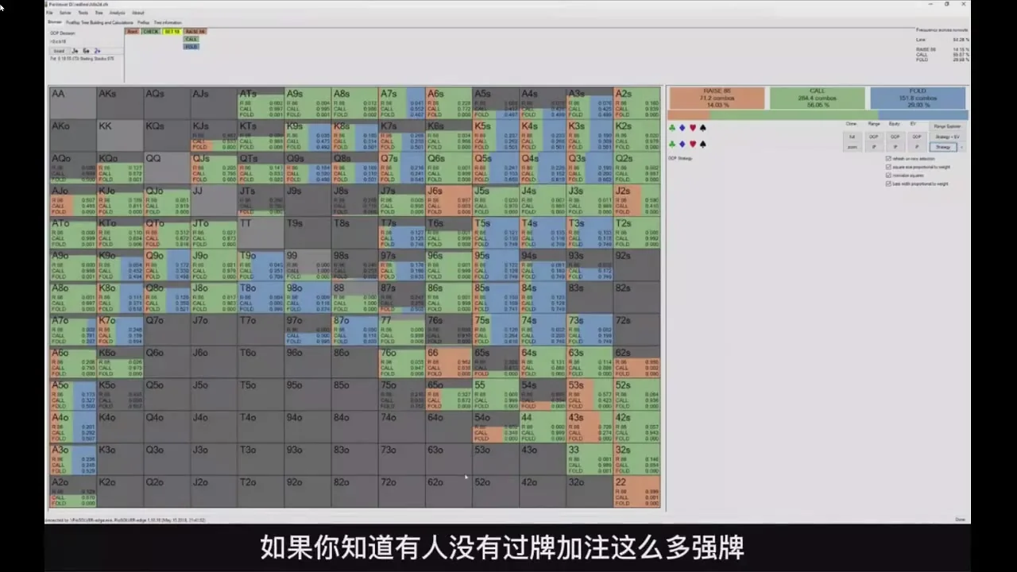Click the Clone zoom button

pos(852,147)
